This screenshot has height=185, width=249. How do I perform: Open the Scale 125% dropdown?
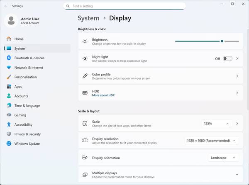pyautogui.click(x=217, y=124)
